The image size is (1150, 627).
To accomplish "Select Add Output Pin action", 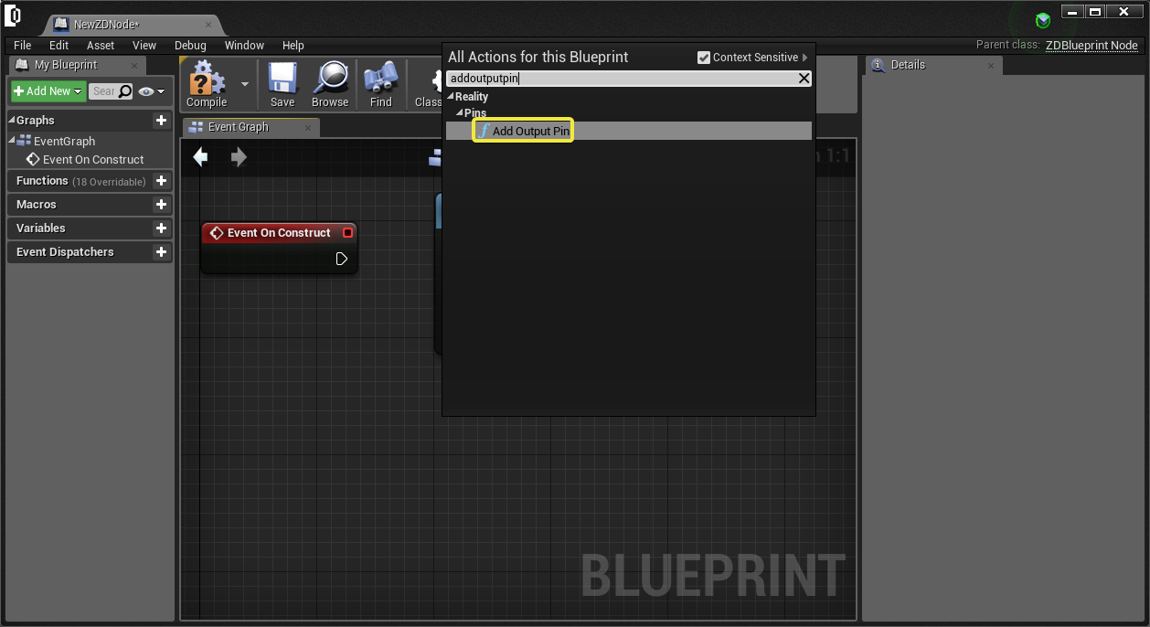I will coord(530,132).
